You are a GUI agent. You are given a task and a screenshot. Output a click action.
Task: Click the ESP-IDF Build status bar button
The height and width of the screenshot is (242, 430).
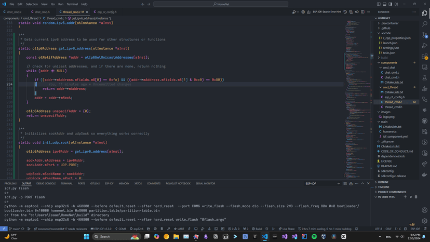tap(257, 228)
